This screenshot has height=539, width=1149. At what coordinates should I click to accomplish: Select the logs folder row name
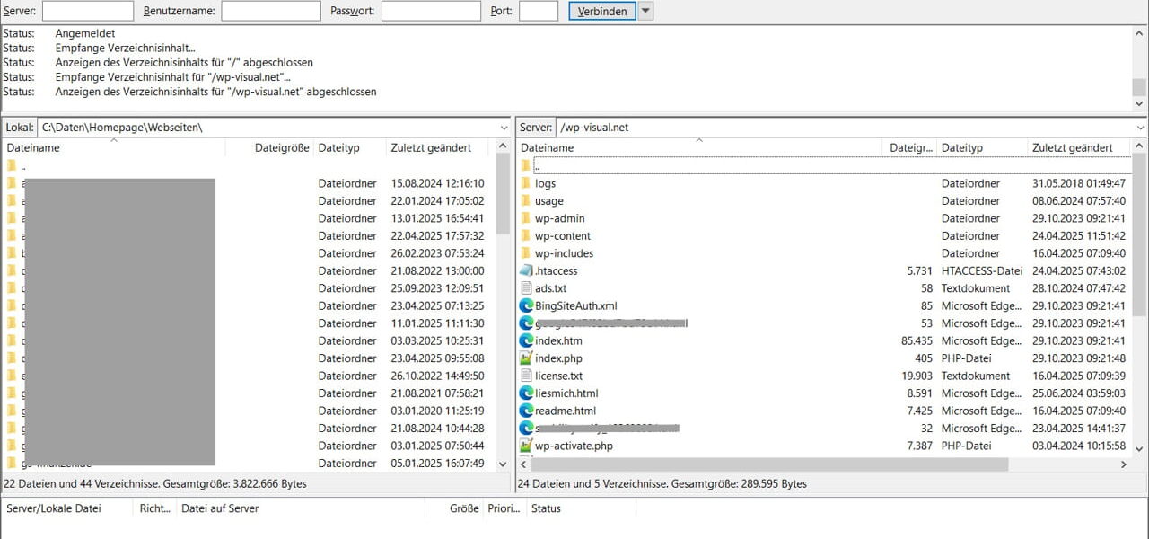click(x=545, y=183)
